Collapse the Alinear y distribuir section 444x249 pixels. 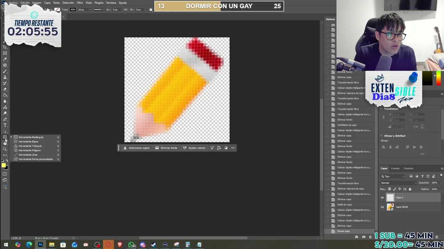click(x=381, y=136)
